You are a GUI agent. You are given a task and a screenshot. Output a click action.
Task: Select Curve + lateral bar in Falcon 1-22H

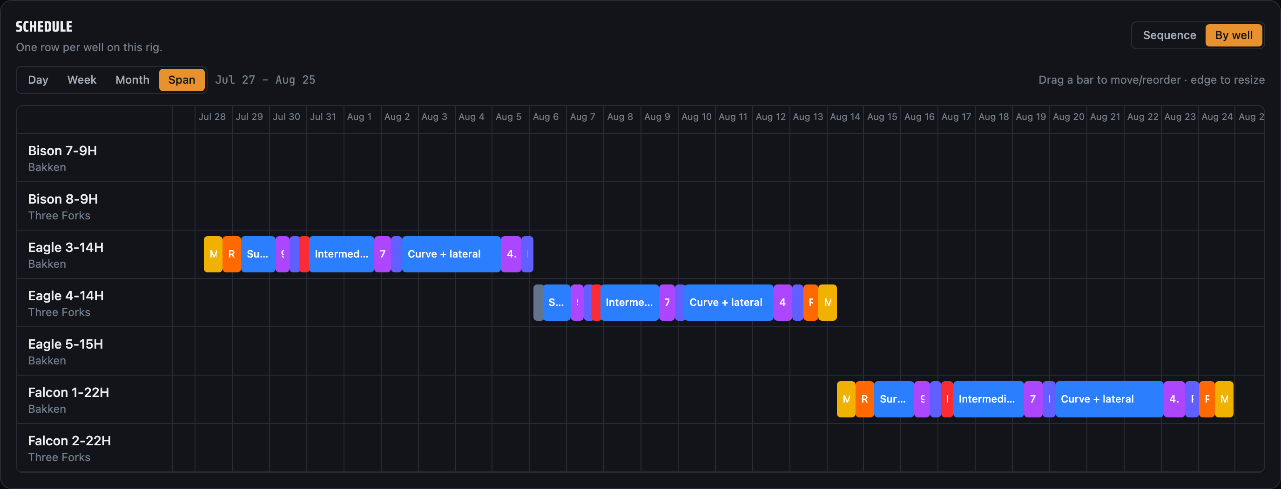pyautogui.click(x=1109, y=399)
